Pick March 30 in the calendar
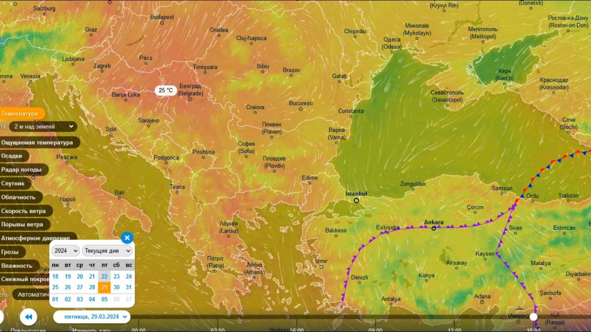 (116, 287)
